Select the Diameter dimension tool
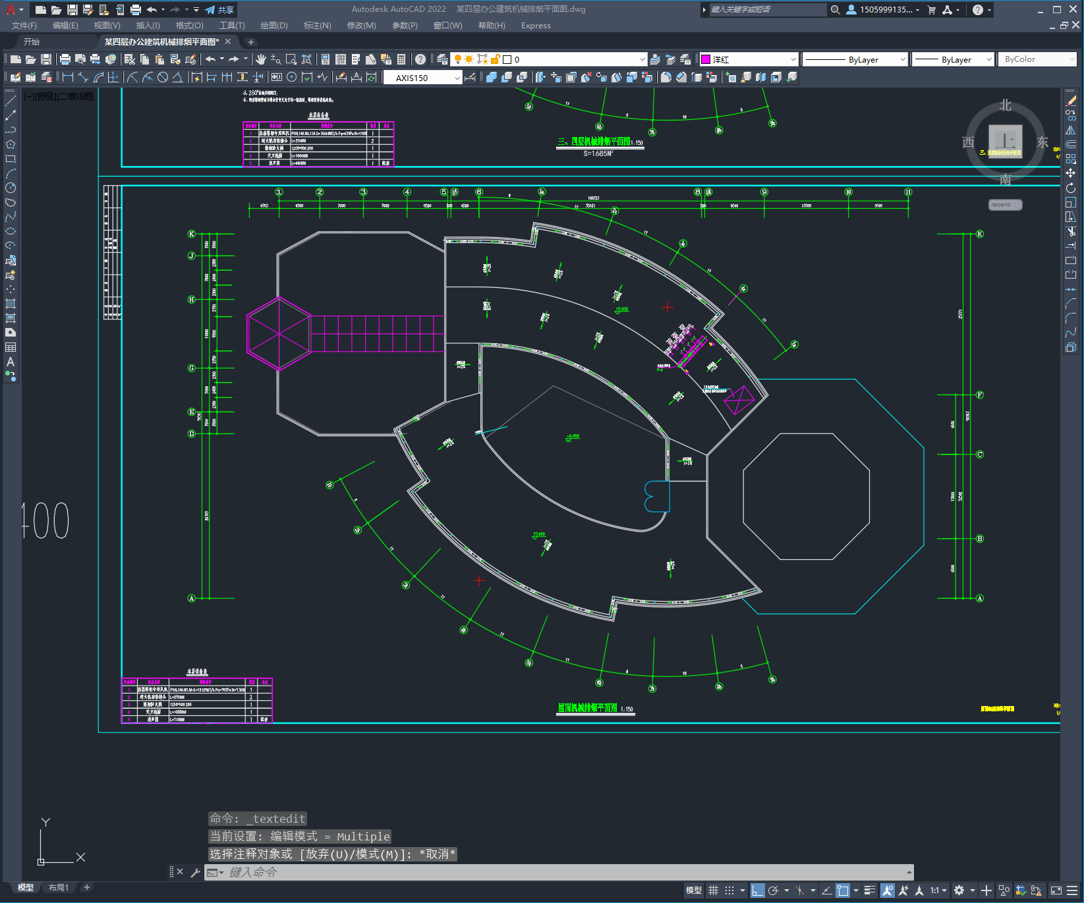The image size is (1084, 903). pos(163,77)
